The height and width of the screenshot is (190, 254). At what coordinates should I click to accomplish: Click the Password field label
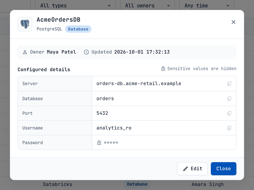[x=33, y=143]
